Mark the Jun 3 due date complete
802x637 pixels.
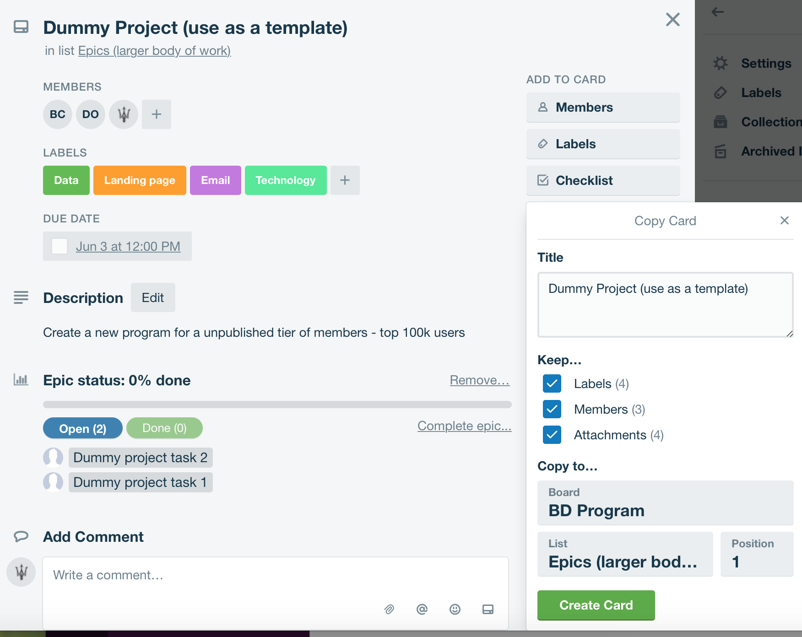[x=59, y=246]
